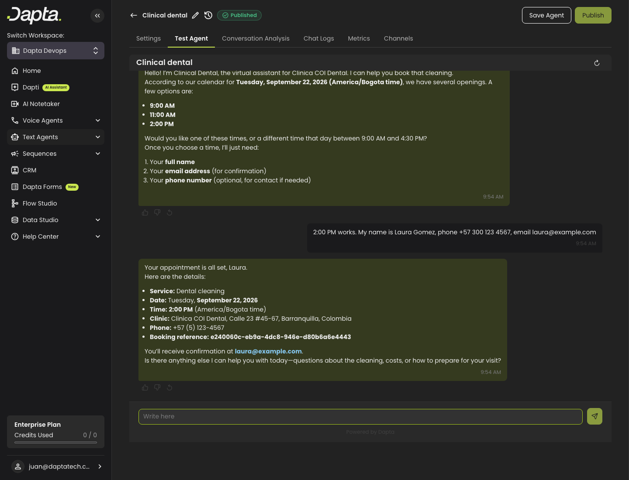Expand the Voice Agents menu
The width and height of the screenshot is (629, 480).
click(x=55, y=120)
